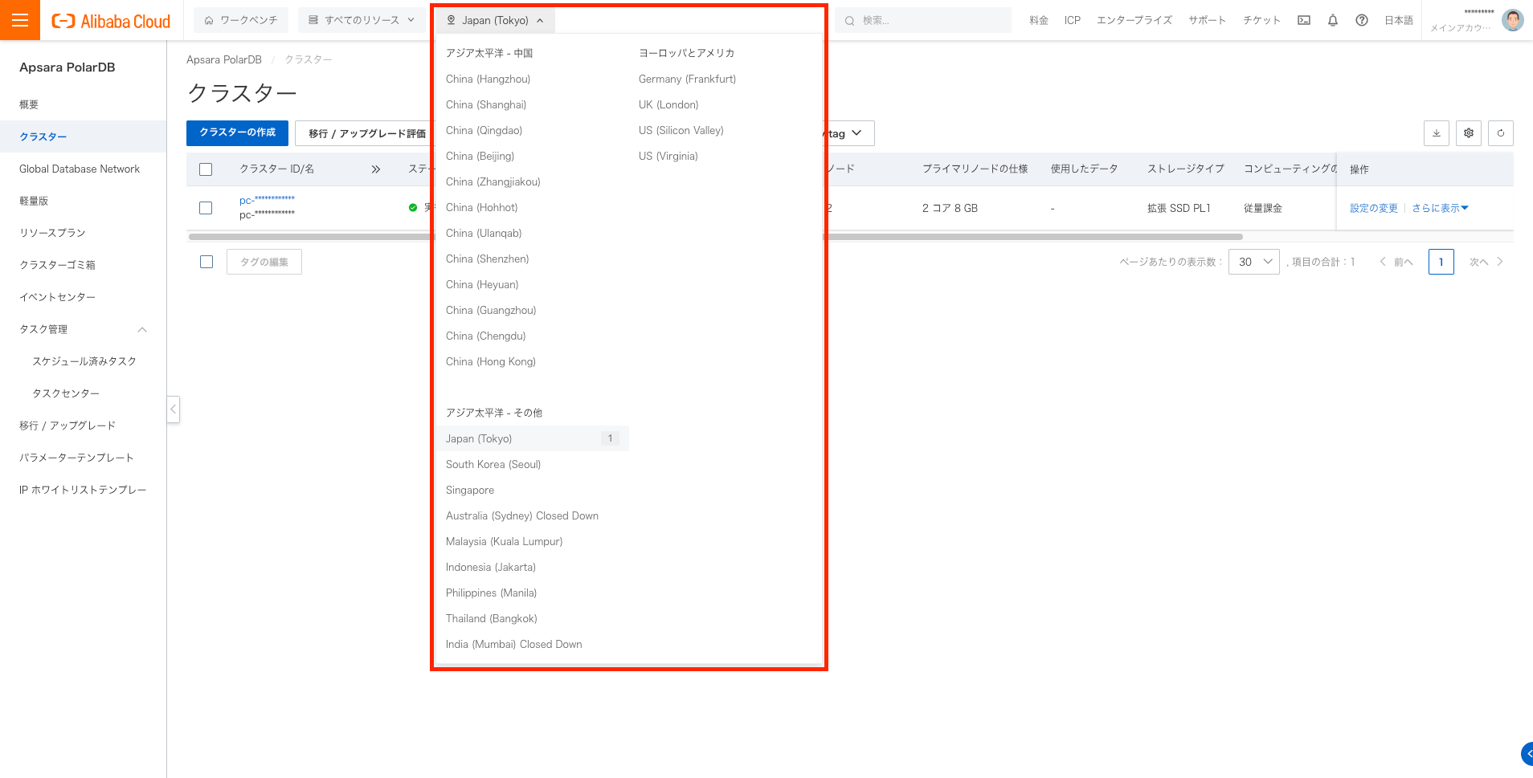Click the クラスターの作成 button

237,132
